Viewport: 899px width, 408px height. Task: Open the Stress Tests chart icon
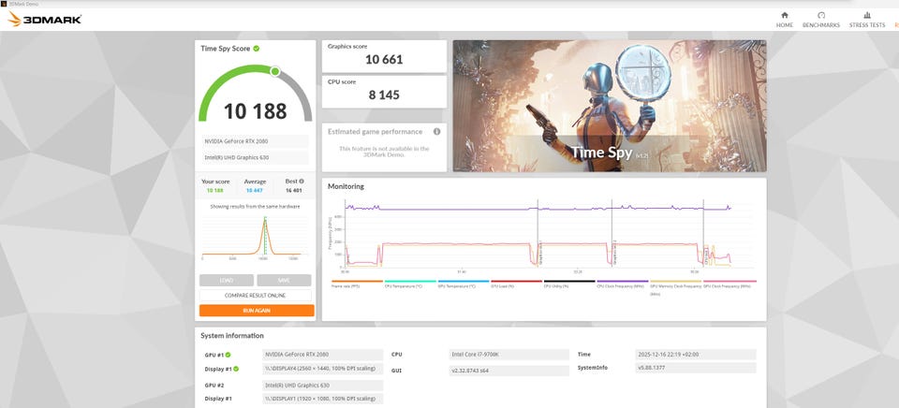tap(867, 16)
